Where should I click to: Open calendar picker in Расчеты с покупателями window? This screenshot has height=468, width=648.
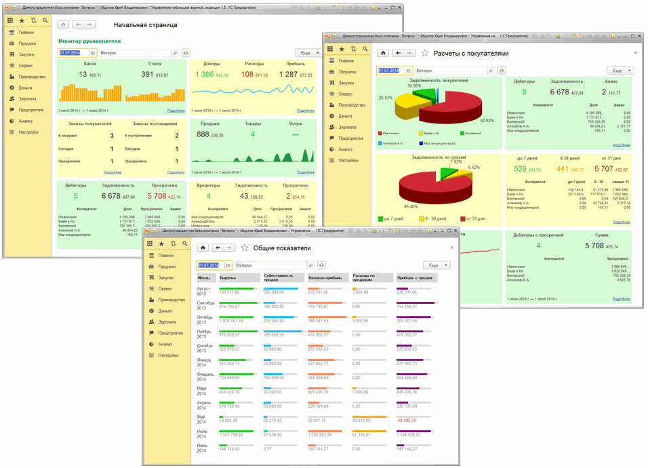click(x=408, y=71)
